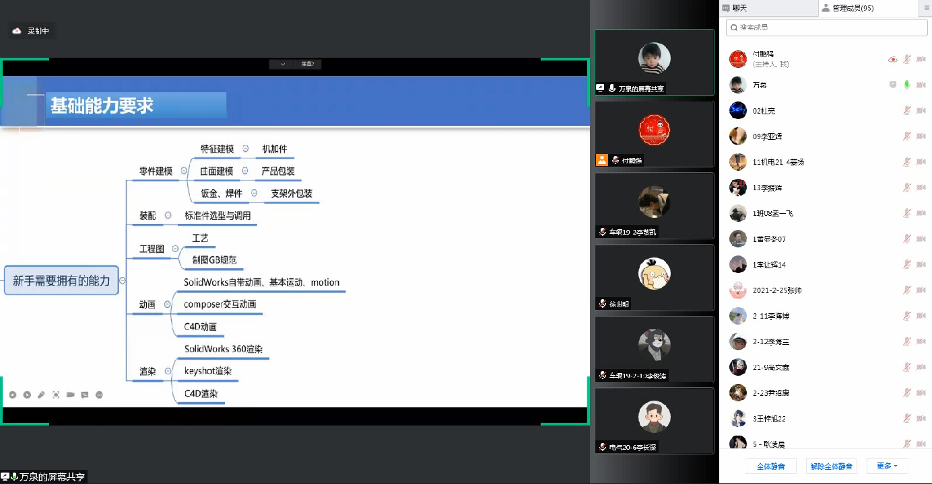Click the camera icon in slideshow toolbar
Viewport: 932px width, 484px height.
70,395
